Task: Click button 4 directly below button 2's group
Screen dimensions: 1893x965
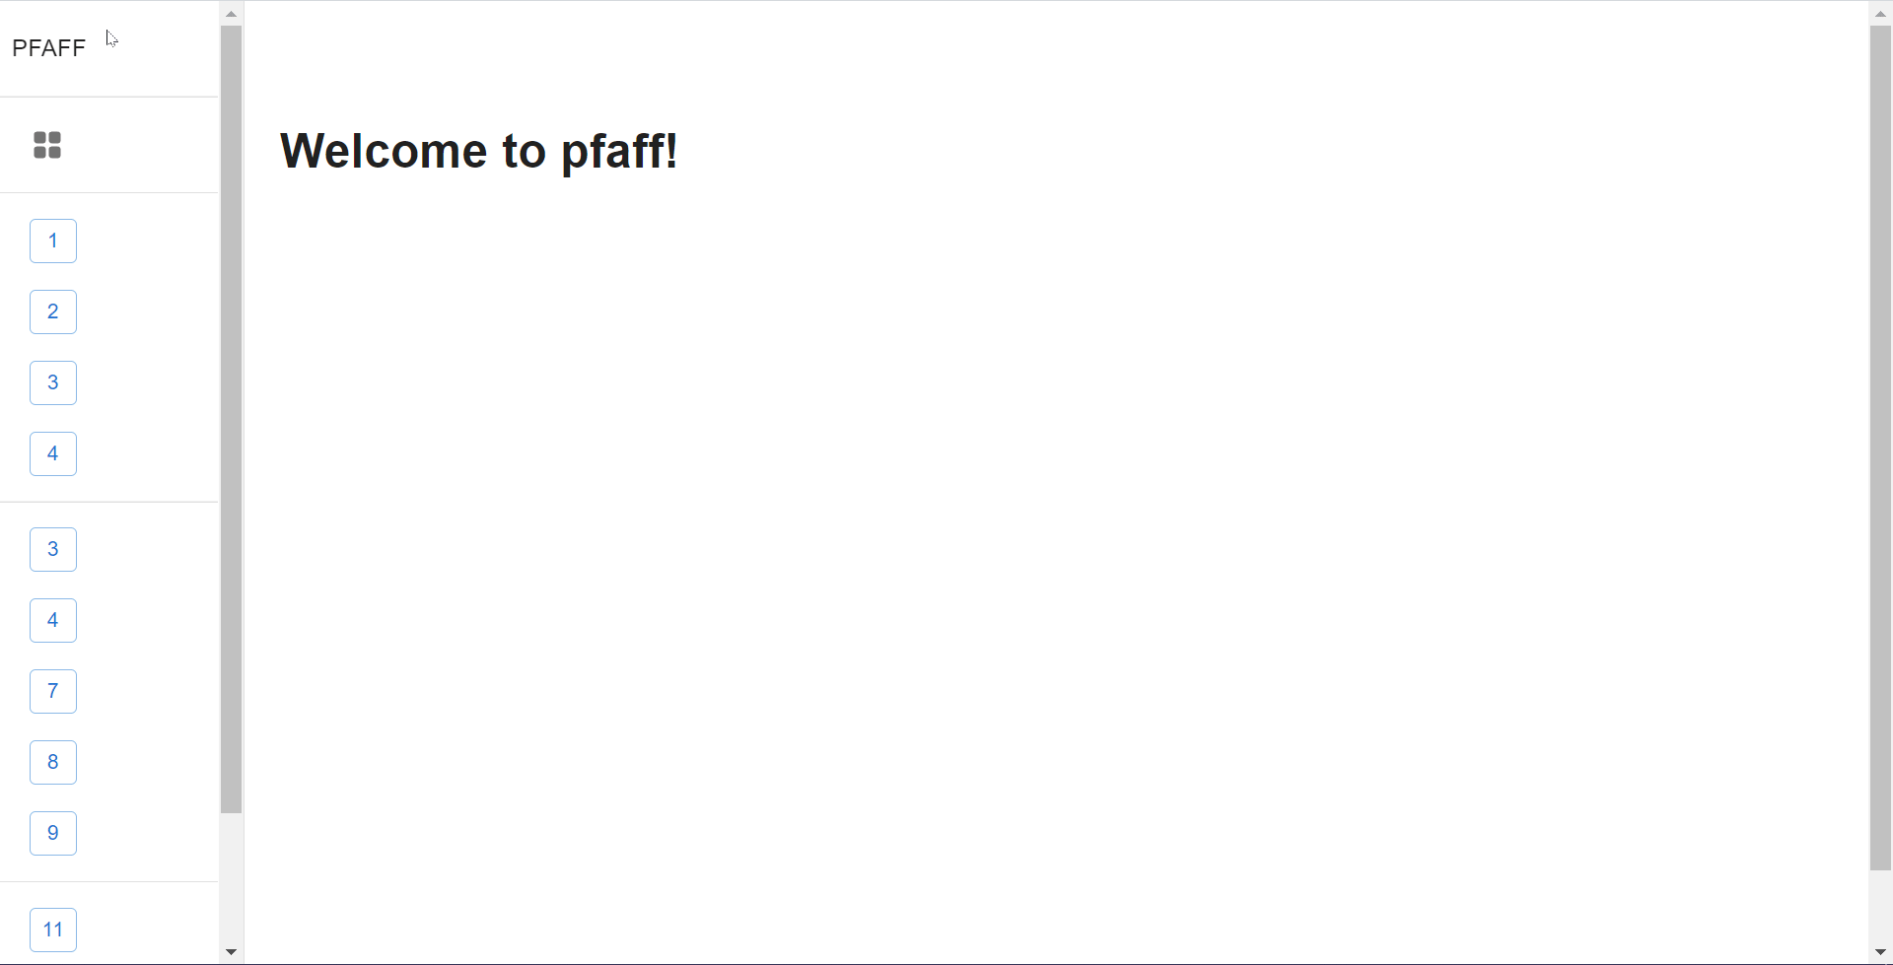Action: 53,454
